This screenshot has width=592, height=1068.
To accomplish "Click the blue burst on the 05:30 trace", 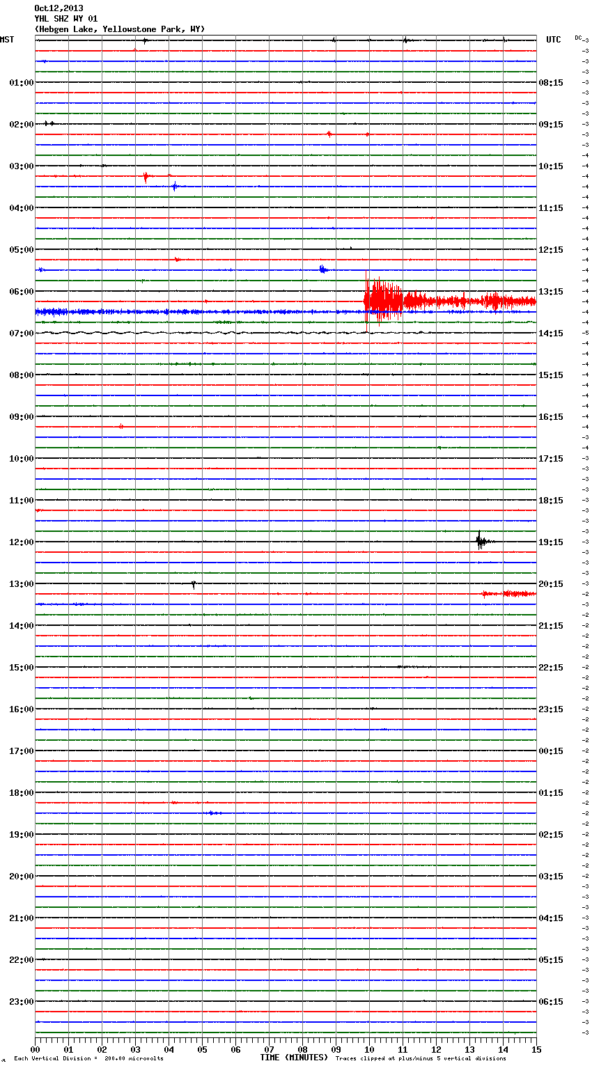I will click(x=322, y=269).
